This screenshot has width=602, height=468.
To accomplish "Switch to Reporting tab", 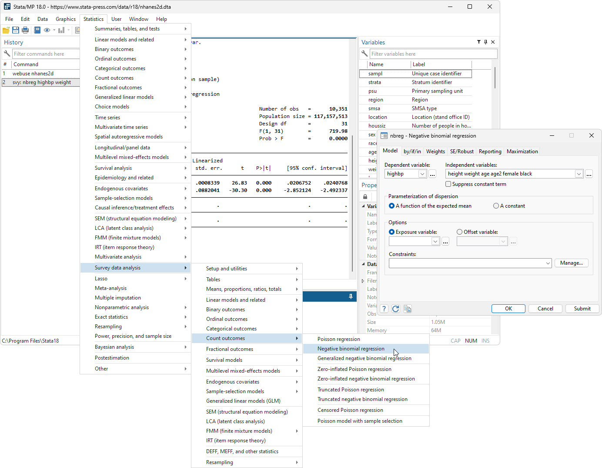I will (490, 152).
